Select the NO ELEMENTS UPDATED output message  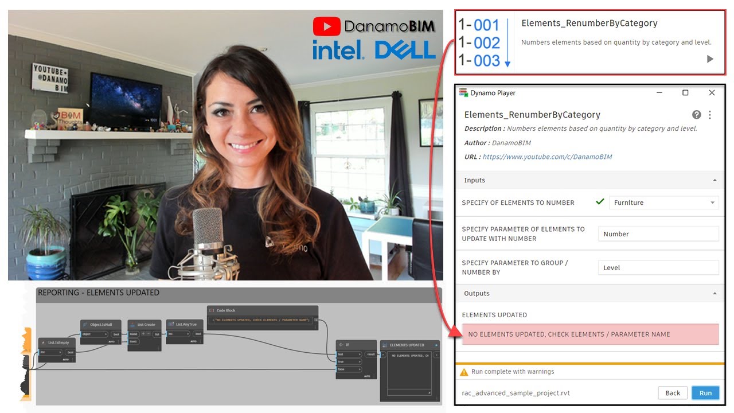pos(590,334)
